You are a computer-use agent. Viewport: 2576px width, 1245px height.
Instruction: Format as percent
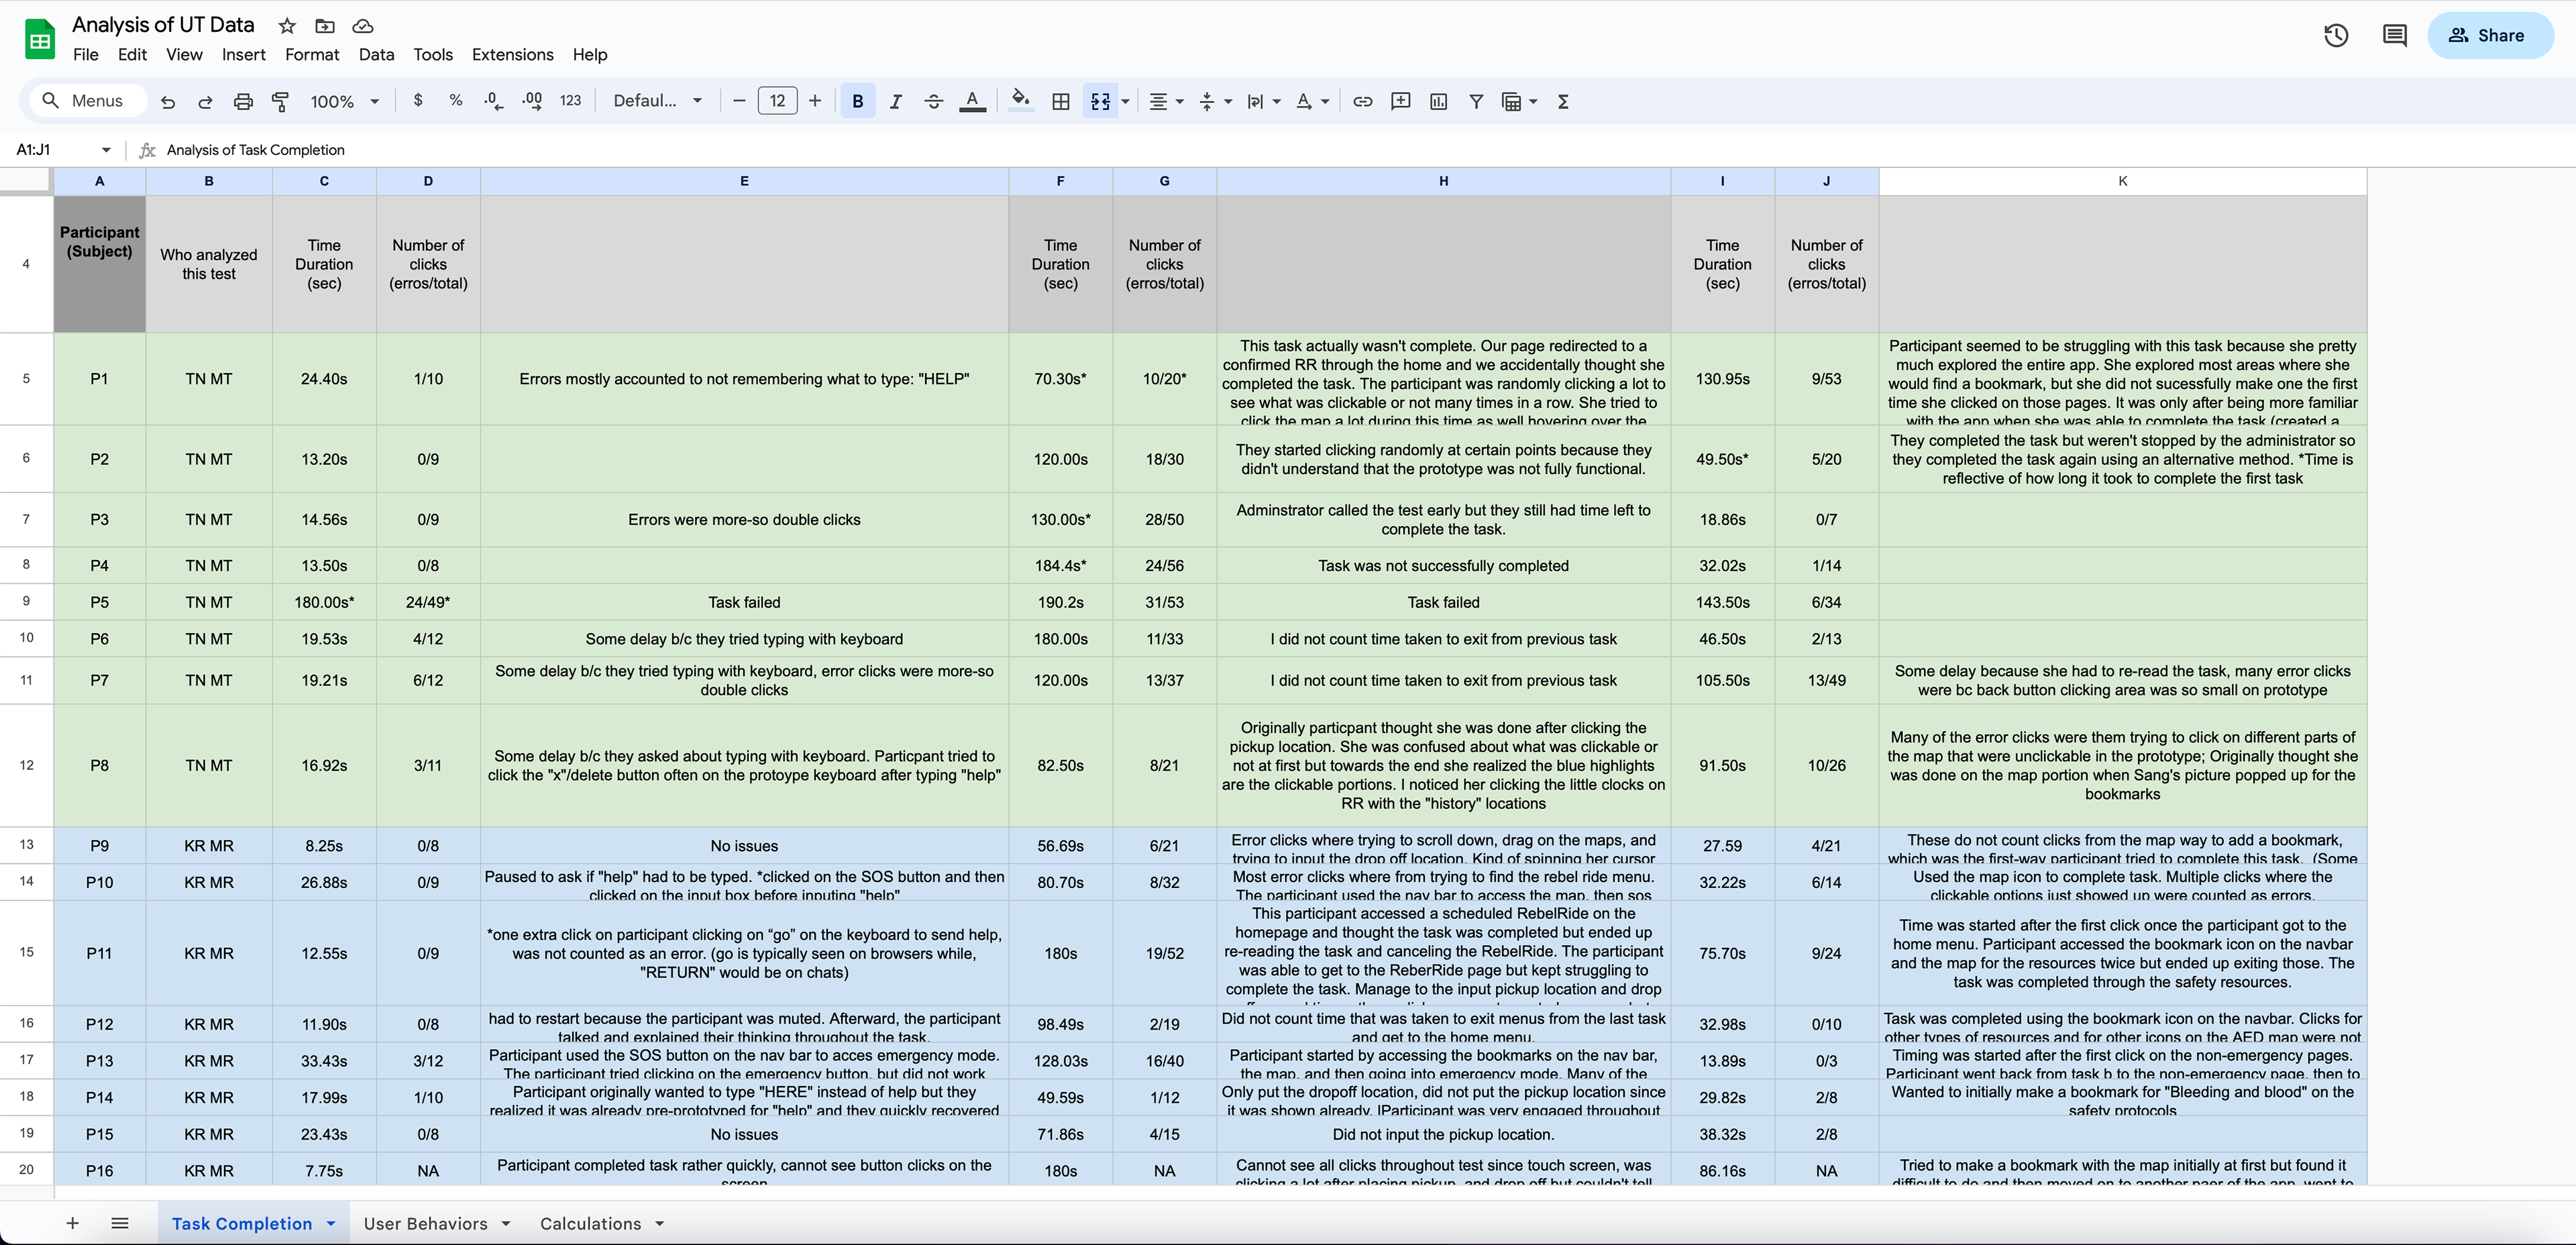coord(456,101)
